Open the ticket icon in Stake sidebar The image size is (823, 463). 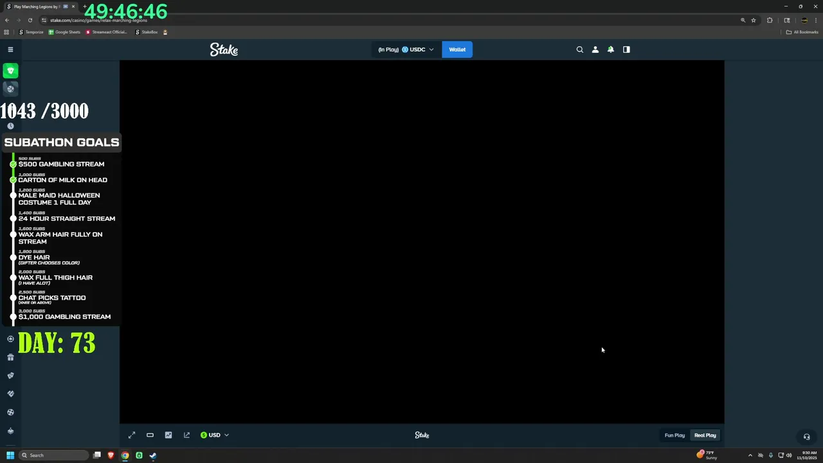(x=10, y=376)
